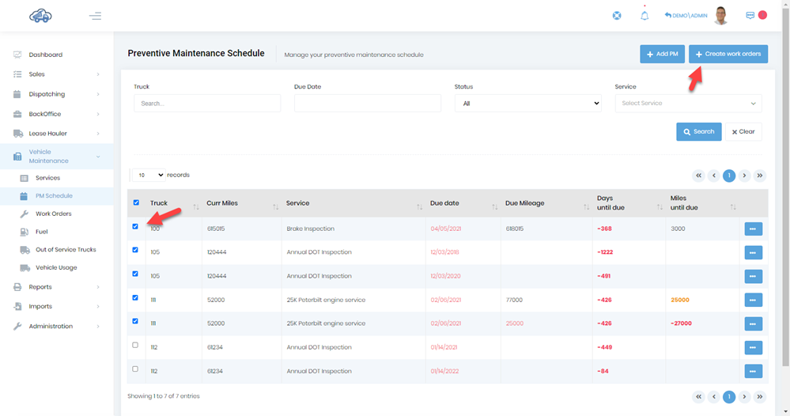This screenshot has height=416, width=790.
Task: Sort by Service column sort icon
Action: [419, 207]
